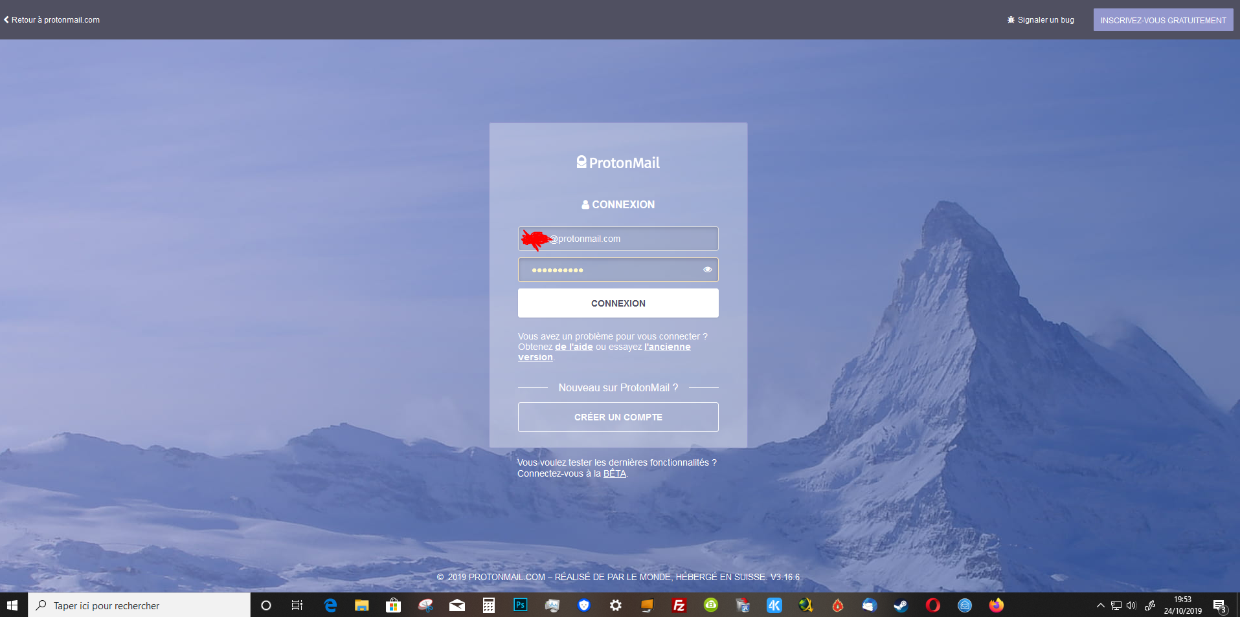Launch Photoshop from the taskbar
This screenshot has width=1240, height=617.
click(x=521, y=605)
